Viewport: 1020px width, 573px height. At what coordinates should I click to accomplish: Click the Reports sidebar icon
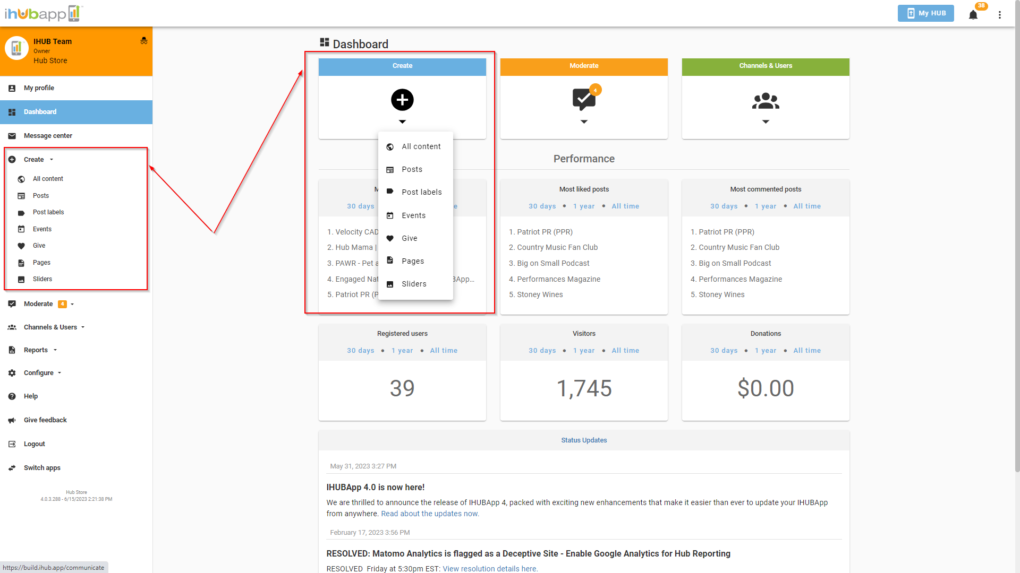(x=12, y=350)
